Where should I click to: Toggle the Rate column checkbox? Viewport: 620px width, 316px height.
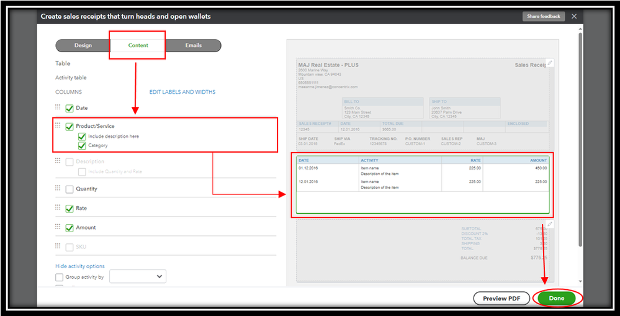[70, 209]
